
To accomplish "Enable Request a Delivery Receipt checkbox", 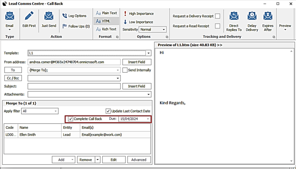I will coord(217,16).
